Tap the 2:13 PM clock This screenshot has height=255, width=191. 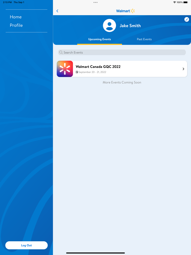click(x=7, y=2)
